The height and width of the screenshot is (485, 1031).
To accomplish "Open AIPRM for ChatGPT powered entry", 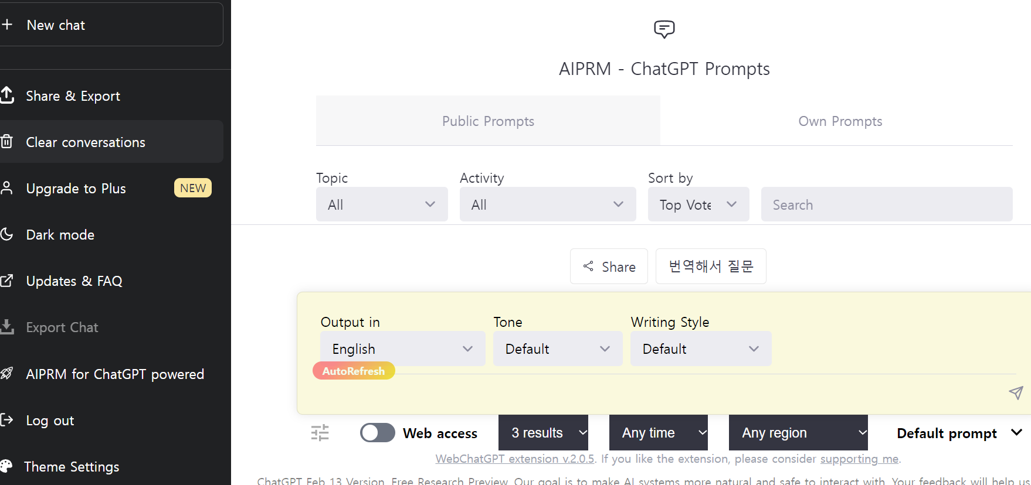I will coord(111,373).
